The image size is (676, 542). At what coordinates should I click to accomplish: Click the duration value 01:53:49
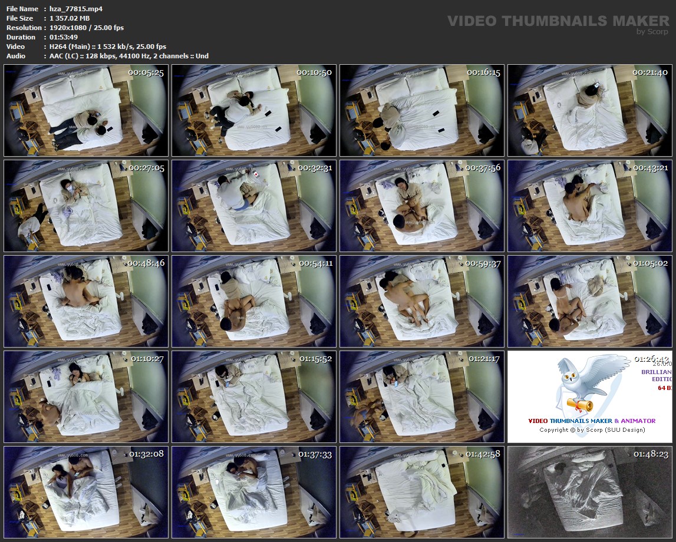click(x=63, y=37)
